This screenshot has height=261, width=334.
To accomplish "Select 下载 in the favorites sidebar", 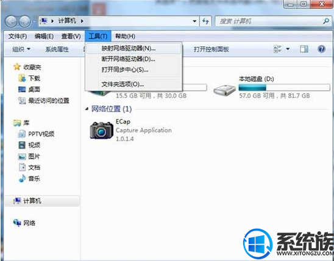I will (x=29, y=78).
